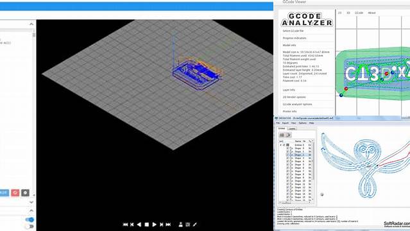This screenshot has height=231, width=410.
Task: Collapse the top-left sidebar panel chevron
Action: tap(31, 24)
